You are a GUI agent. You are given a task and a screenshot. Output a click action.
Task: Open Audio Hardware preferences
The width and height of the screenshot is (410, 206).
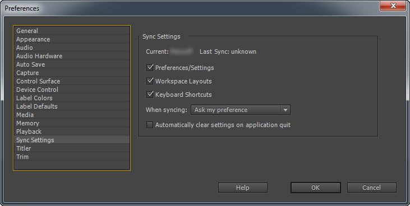point(71,56)
